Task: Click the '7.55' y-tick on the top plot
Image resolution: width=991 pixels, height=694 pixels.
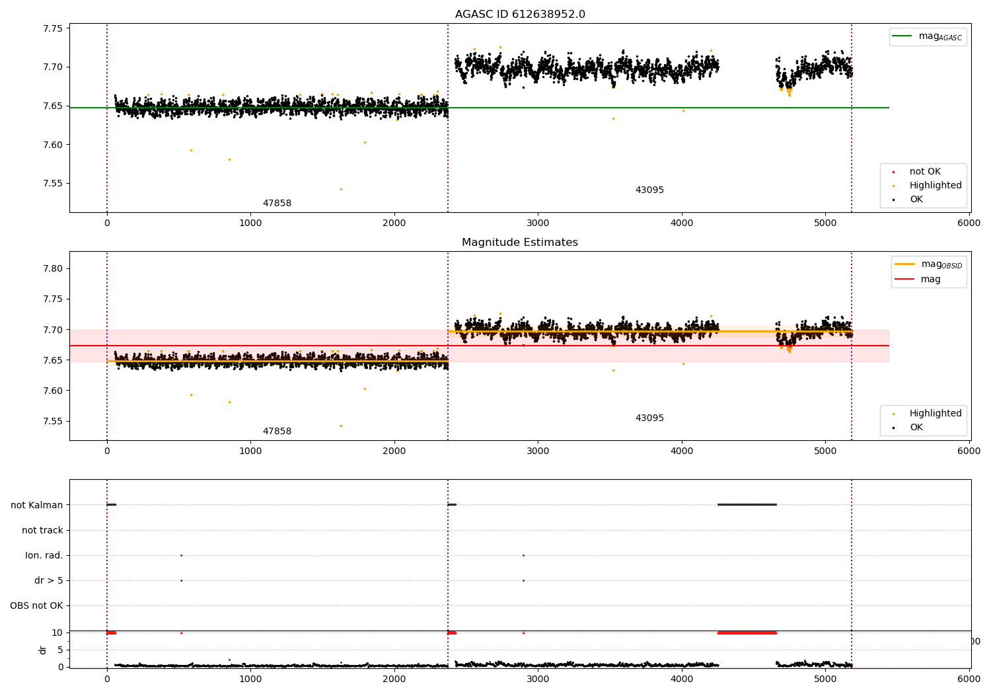Action: tap(53, 184)
